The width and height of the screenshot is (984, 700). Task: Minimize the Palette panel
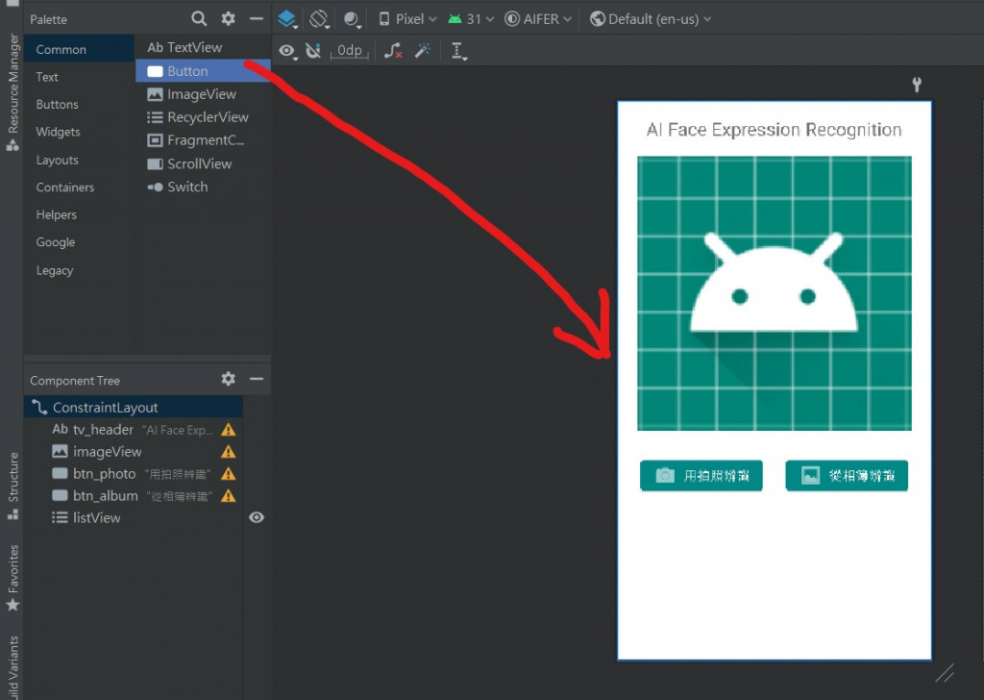point(256,19)
